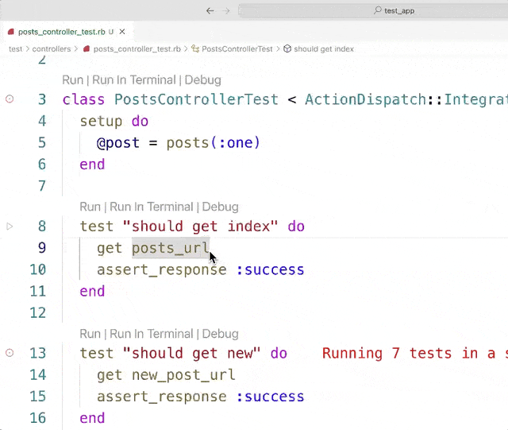
Task: Close the posts_controller_test.rb tab
Action: coord(122,32)
